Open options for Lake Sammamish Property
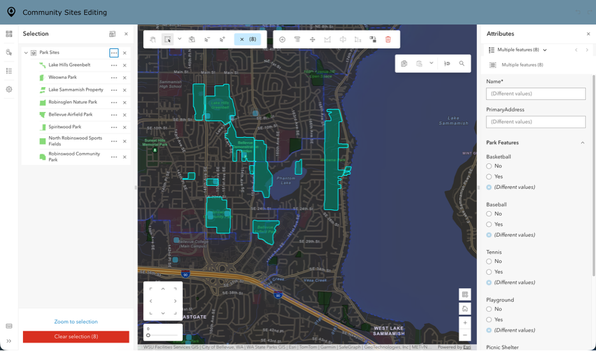The height and width of the screenshot is (351, 596). click(x=113, y=90)
